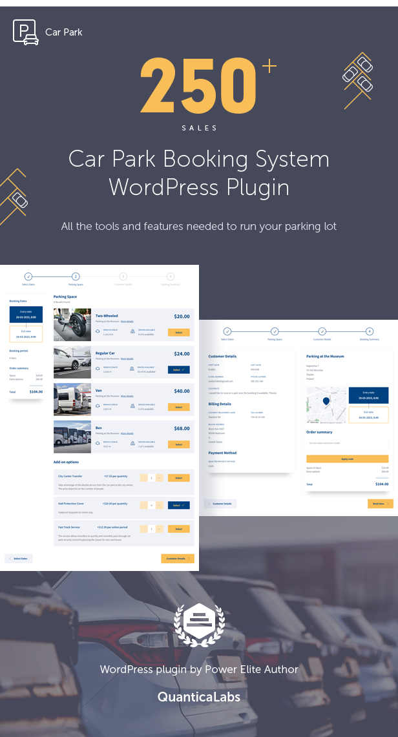
Task: Deselect the Hail Protection Cover add-on
Action: (178, 505)
